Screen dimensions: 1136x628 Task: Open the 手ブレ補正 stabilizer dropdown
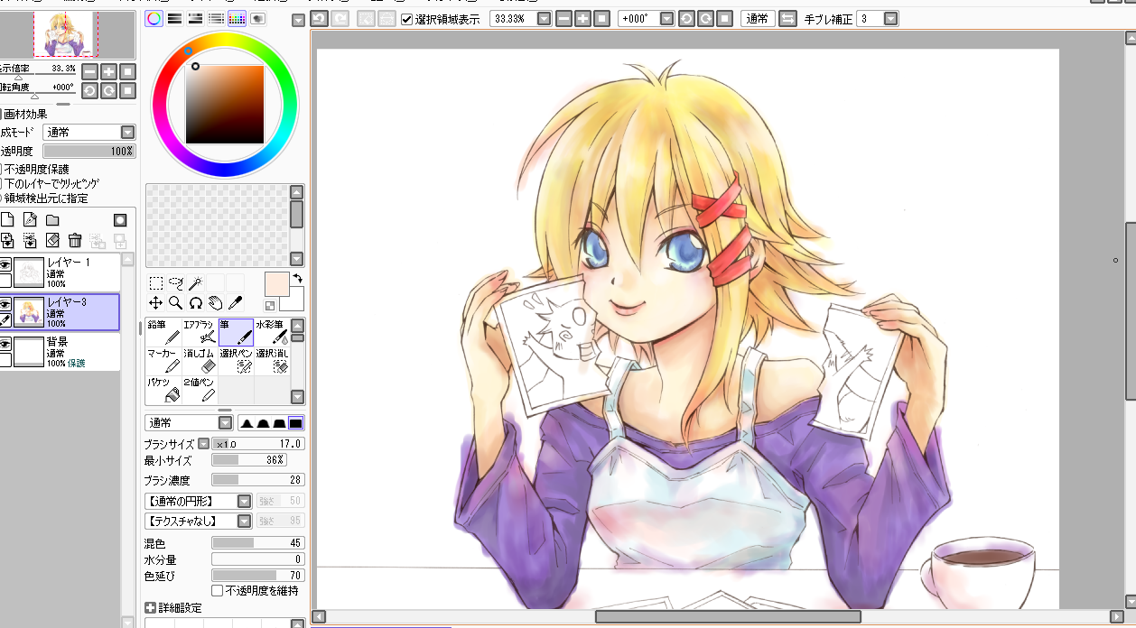point(891,19)
